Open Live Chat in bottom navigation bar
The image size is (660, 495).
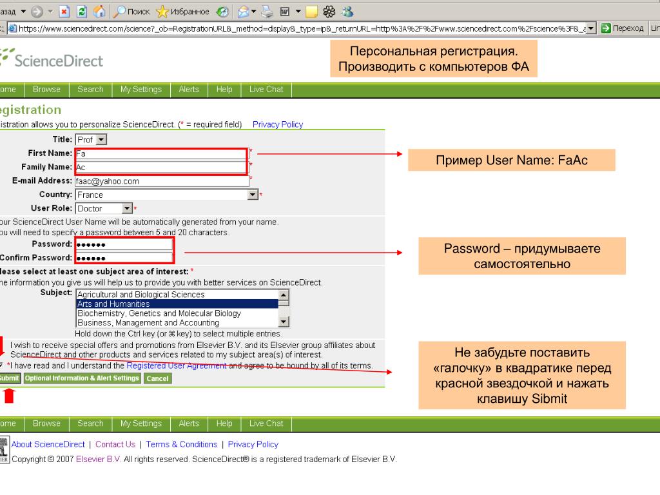[x=266, y=423]
